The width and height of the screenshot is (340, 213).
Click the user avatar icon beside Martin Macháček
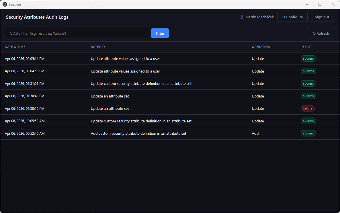[x=242, y=17]
